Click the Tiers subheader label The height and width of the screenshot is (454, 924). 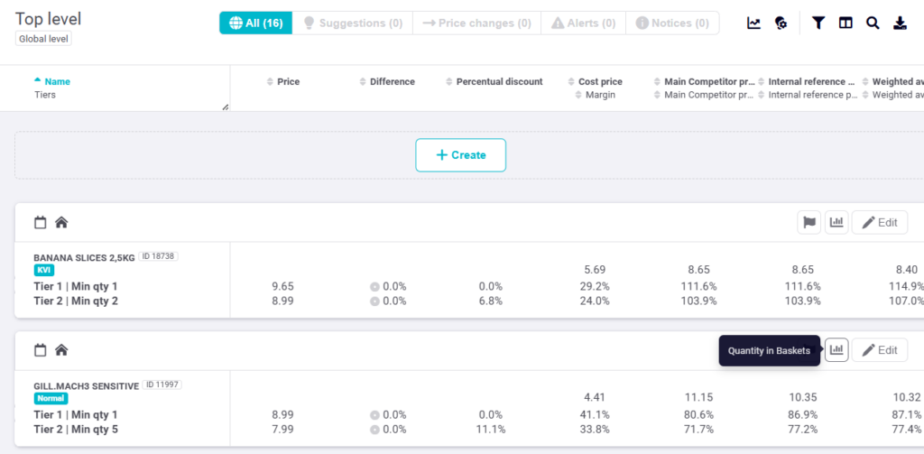coord(45,95)
